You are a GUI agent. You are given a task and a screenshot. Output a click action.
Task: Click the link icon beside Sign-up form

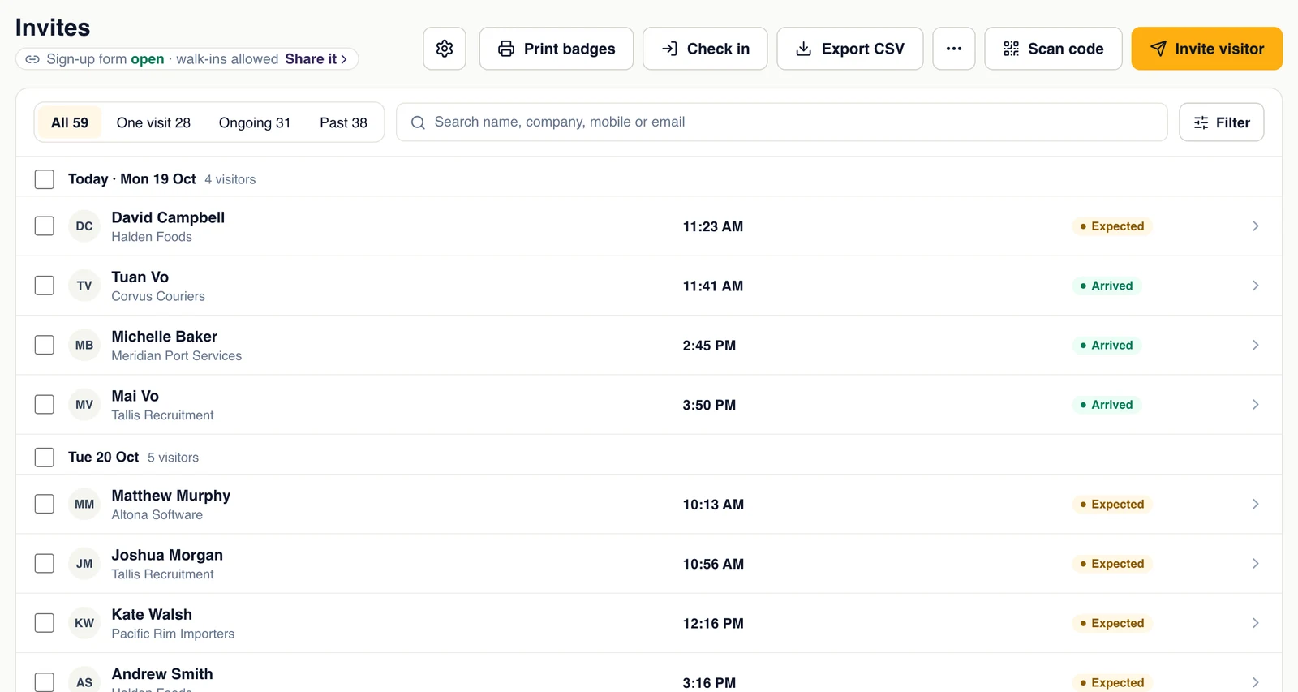tap(32, 59)
